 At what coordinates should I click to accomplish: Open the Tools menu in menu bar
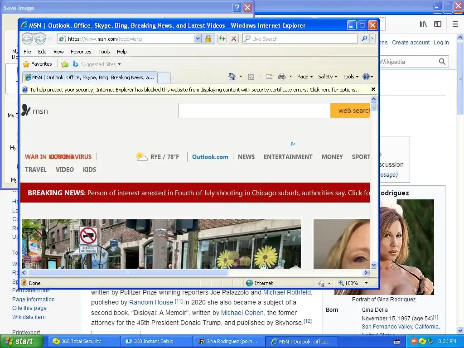coord(104,52)
